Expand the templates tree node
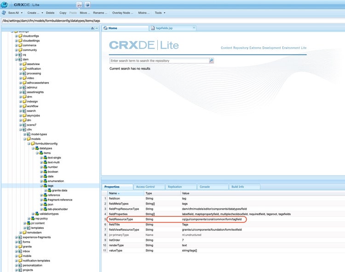 click(x=25, y=228)
